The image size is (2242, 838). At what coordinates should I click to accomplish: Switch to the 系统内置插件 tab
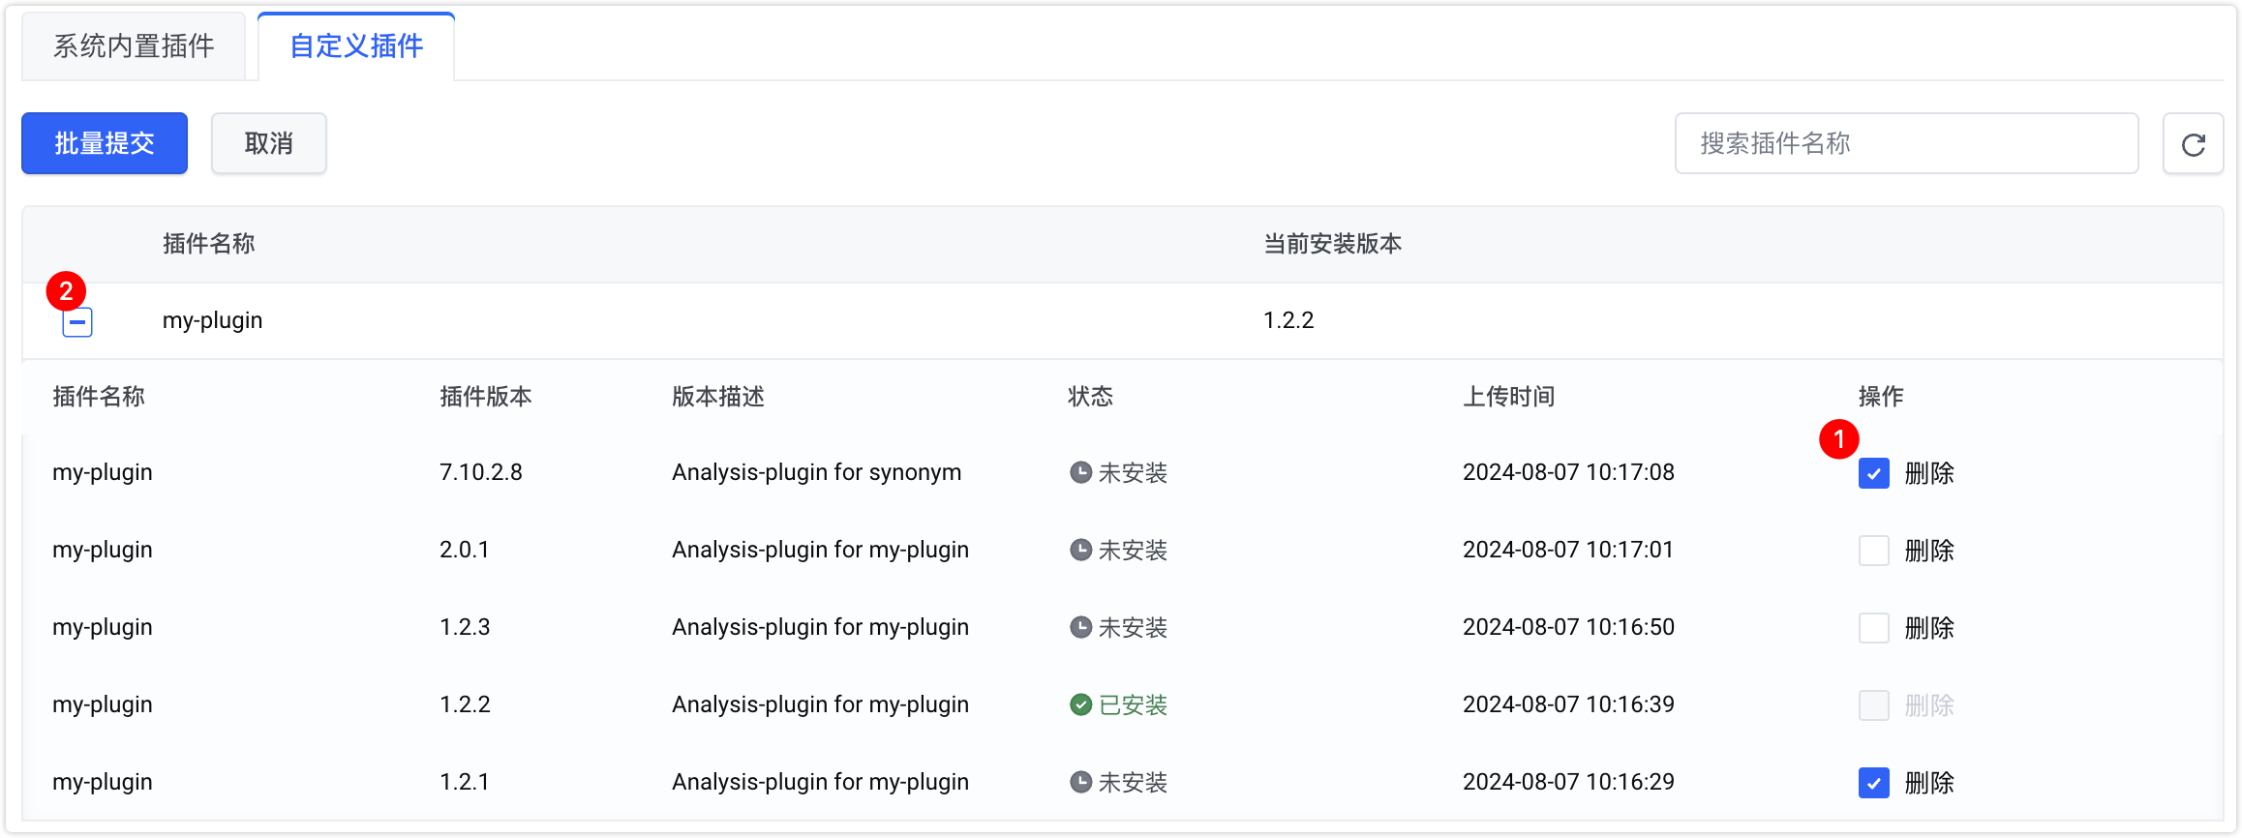pos(134,46)
